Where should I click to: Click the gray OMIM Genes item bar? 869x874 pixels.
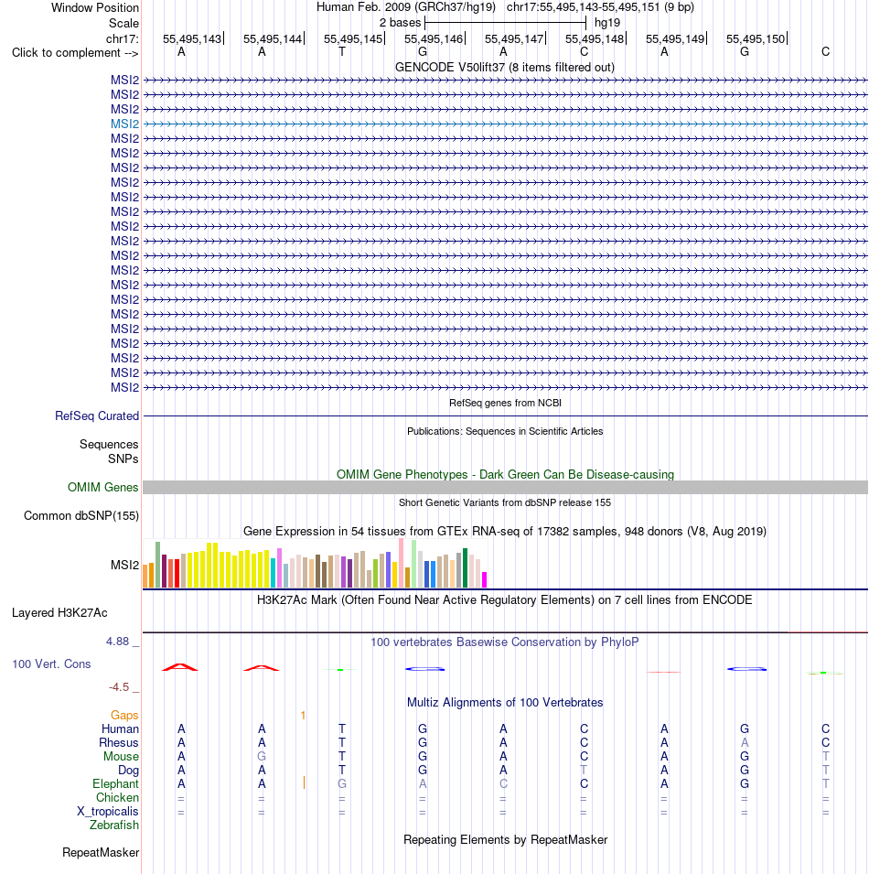[x=505, y=487]
